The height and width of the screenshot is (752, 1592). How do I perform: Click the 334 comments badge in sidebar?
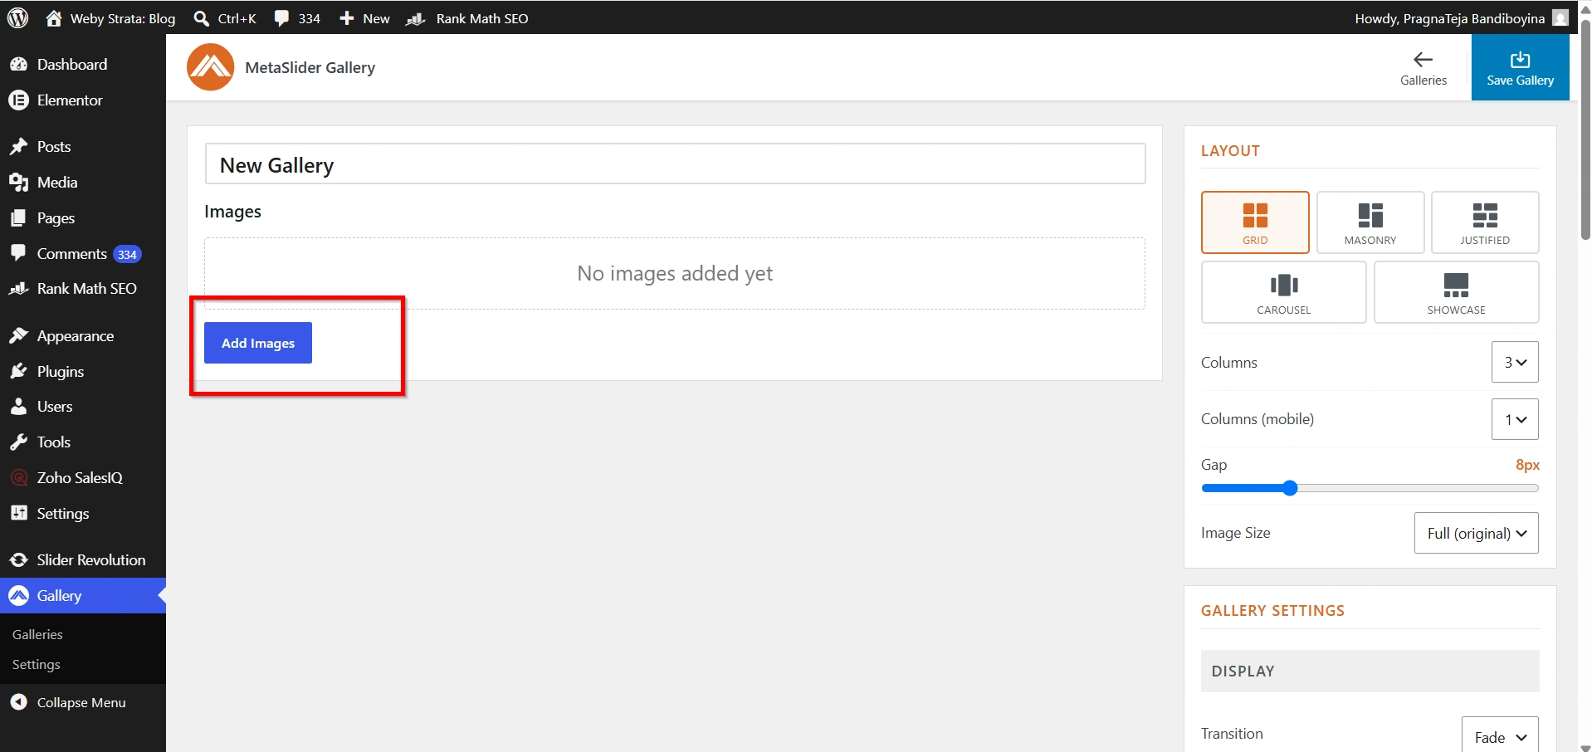pos(127,254)
